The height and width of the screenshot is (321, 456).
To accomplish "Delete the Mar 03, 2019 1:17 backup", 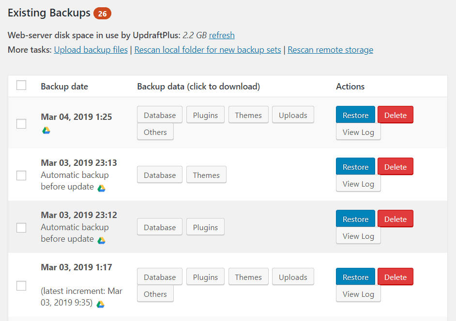I will click(x=395, y=277).
